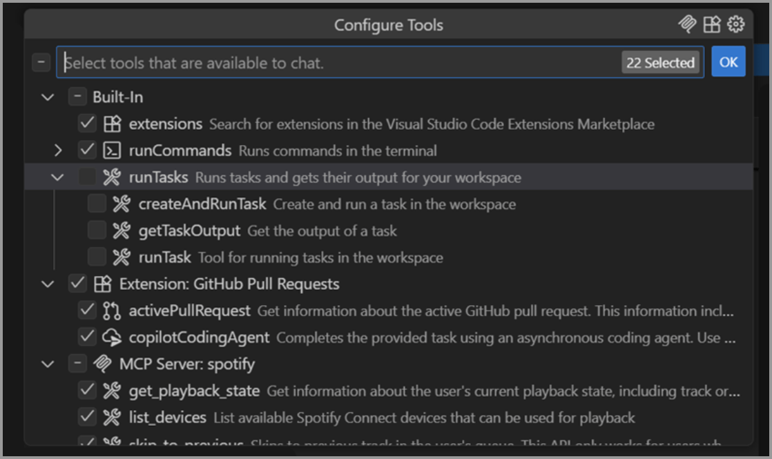Enable the runTasks checkbox

(x=87, y=177)
